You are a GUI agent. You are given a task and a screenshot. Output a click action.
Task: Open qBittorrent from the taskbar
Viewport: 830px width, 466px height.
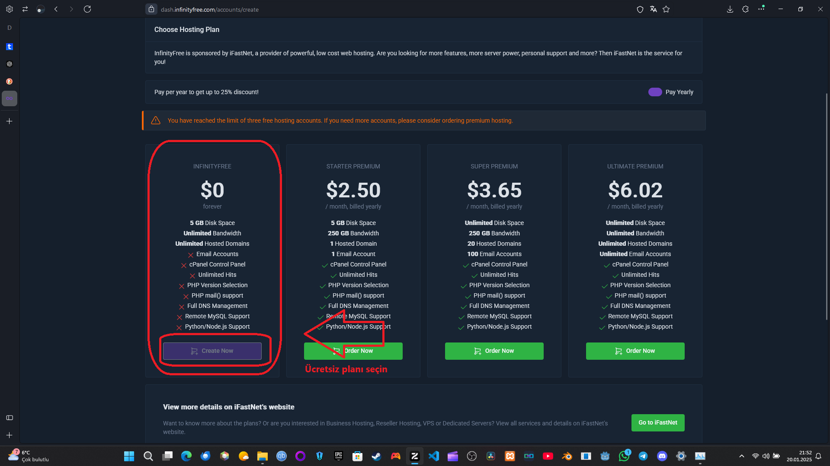tap(282, 456)
